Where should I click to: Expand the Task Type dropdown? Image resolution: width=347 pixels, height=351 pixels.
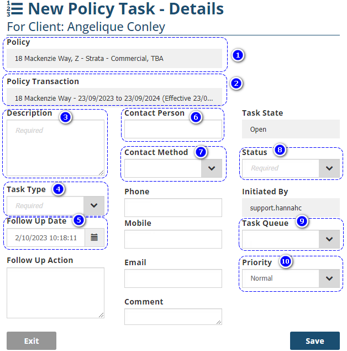tap(93, 205)
